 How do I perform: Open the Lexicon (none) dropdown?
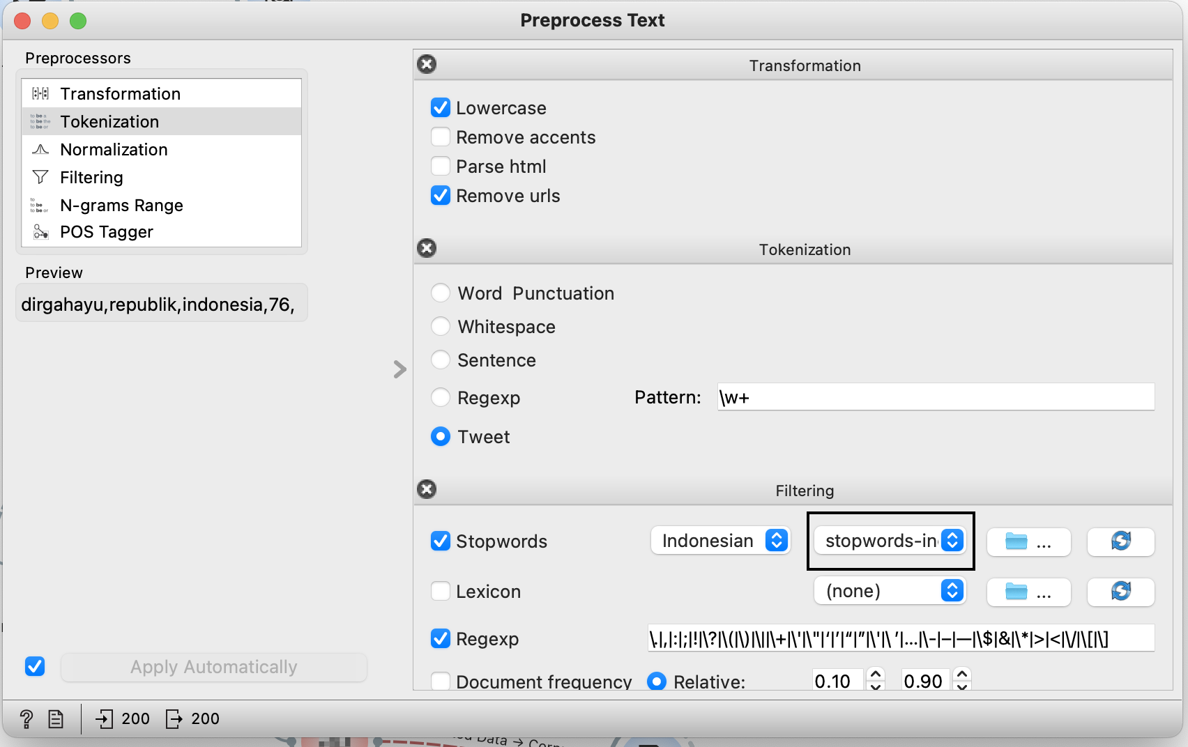(890, 591)
